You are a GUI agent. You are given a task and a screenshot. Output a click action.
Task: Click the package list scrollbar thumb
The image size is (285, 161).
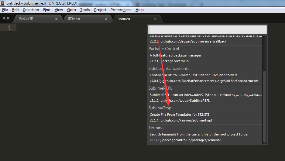(265, 107)
